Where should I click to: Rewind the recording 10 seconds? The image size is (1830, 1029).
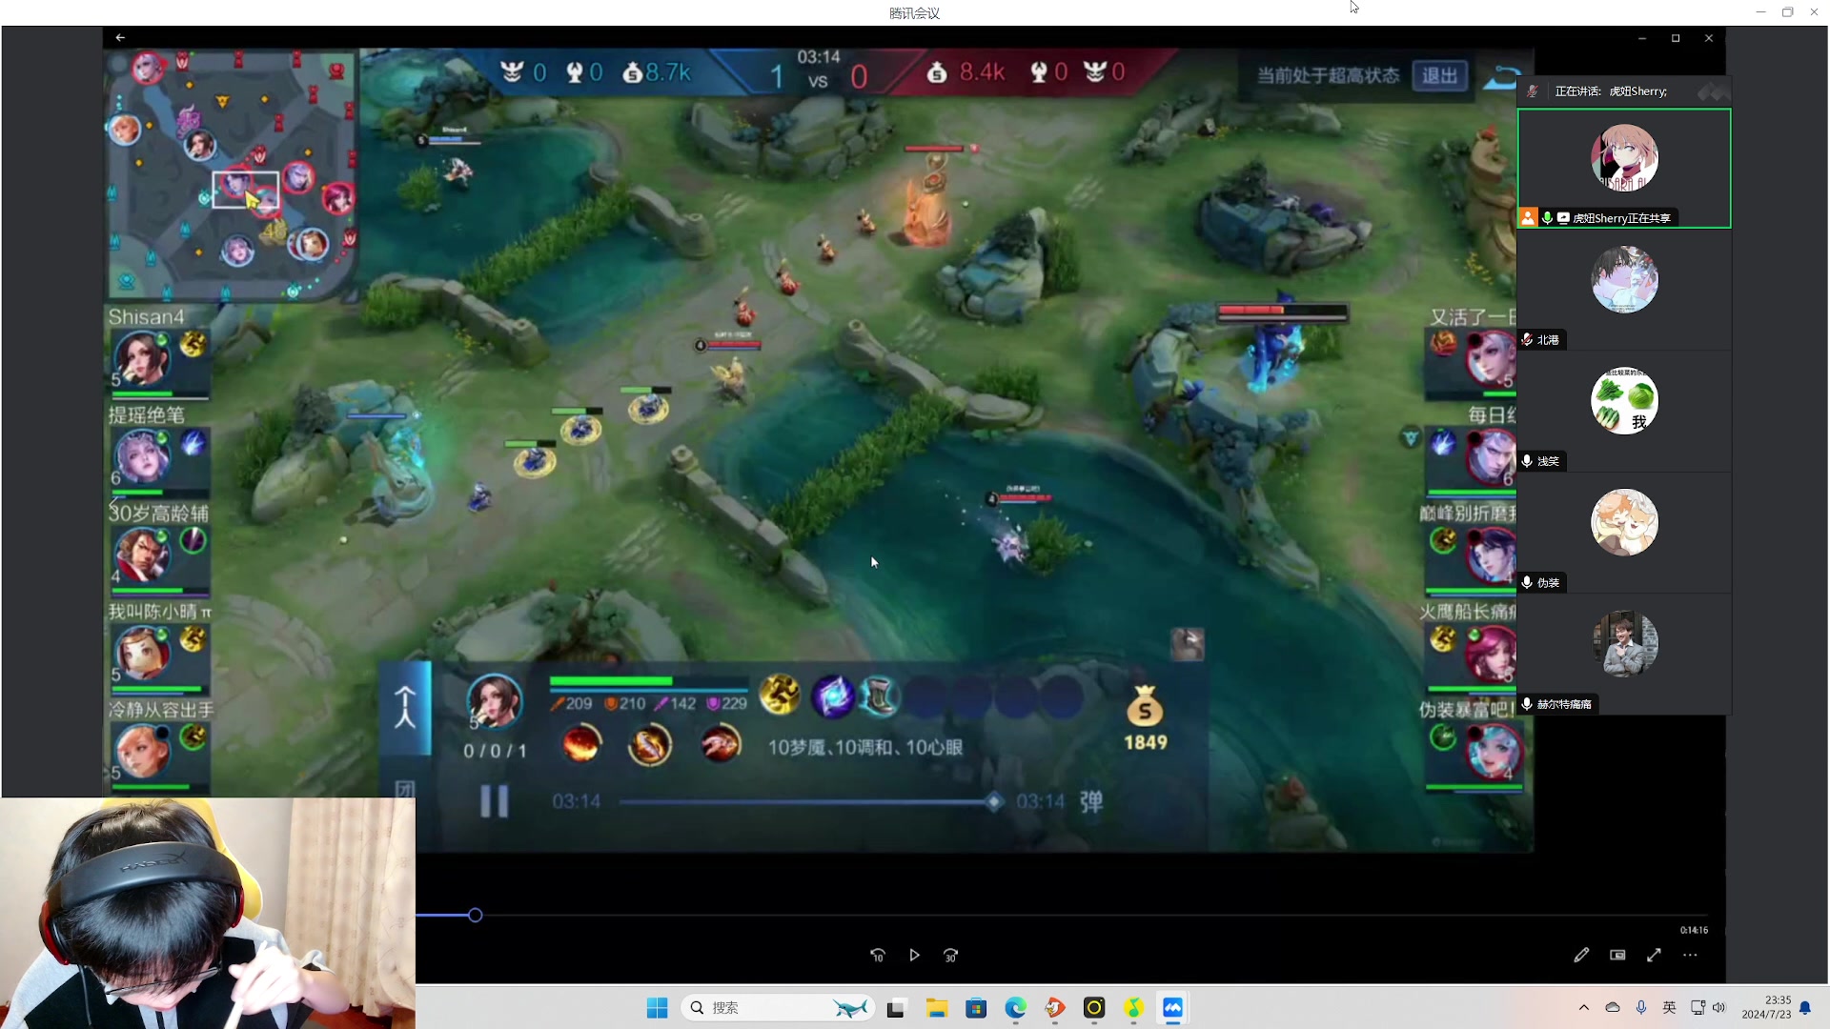pos(878,955)
